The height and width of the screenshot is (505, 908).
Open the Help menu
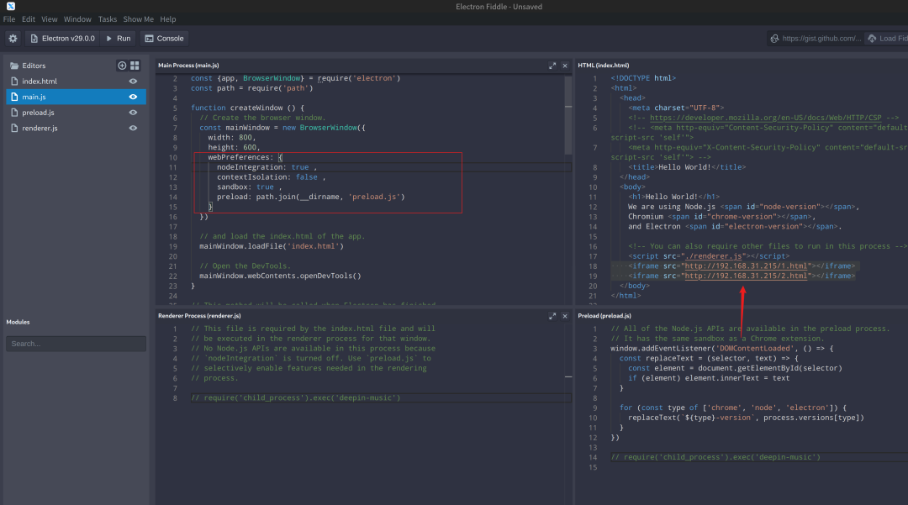[x=168, y=19]
